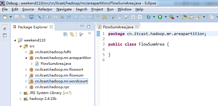Expand the cn.itcast.hadoop.hdfs package
Viewport: 218px width, 106px height.
[26, 52]
